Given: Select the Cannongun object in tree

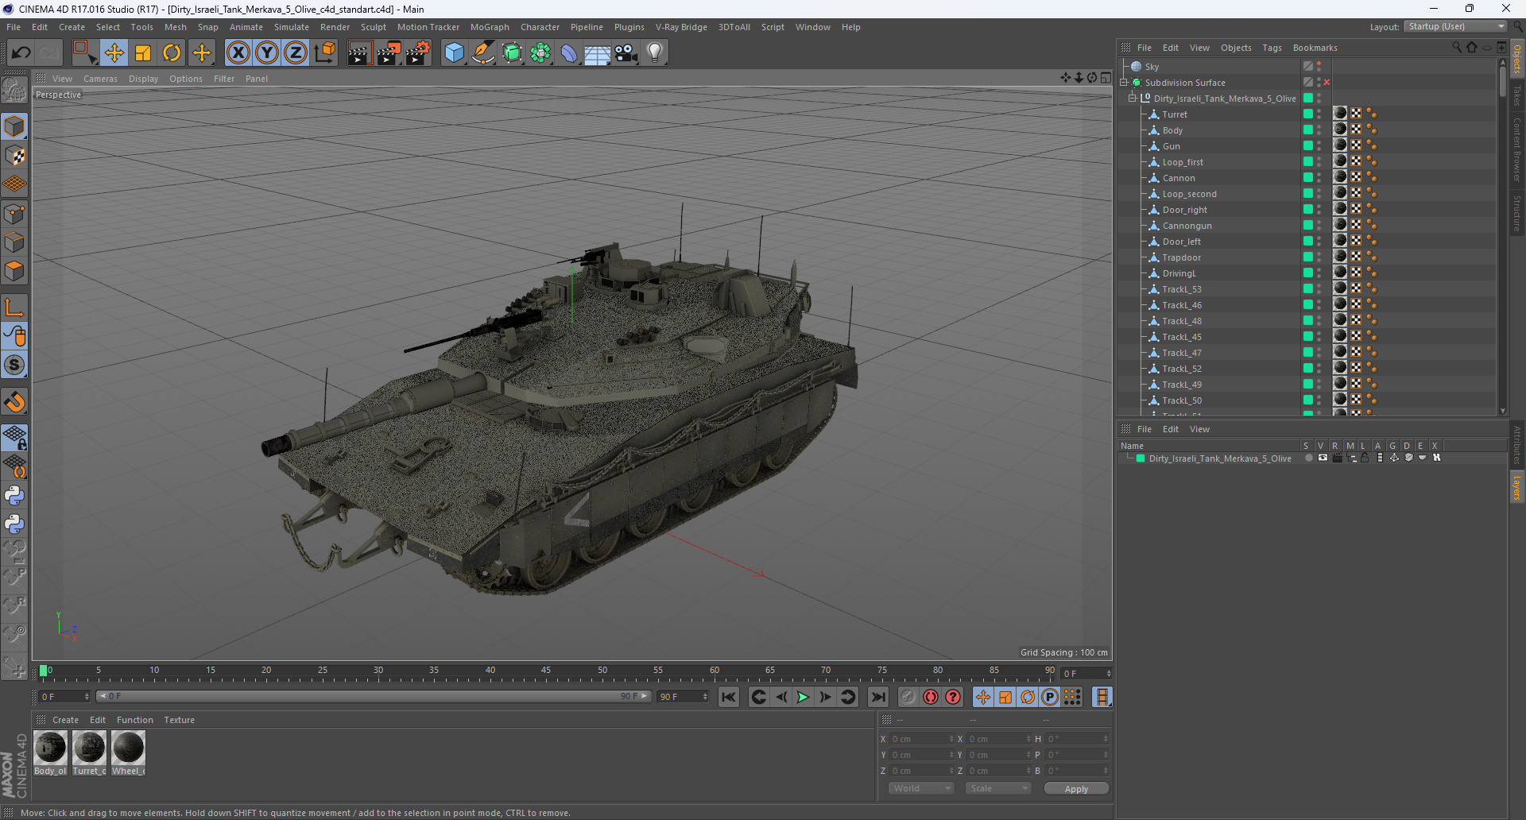Looking at the screenshot, I should click(x=1187, y=226).
